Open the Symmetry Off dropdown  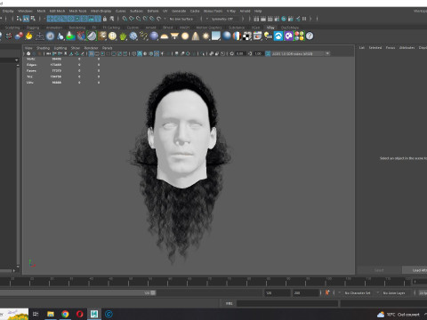(x=222, y=19)
